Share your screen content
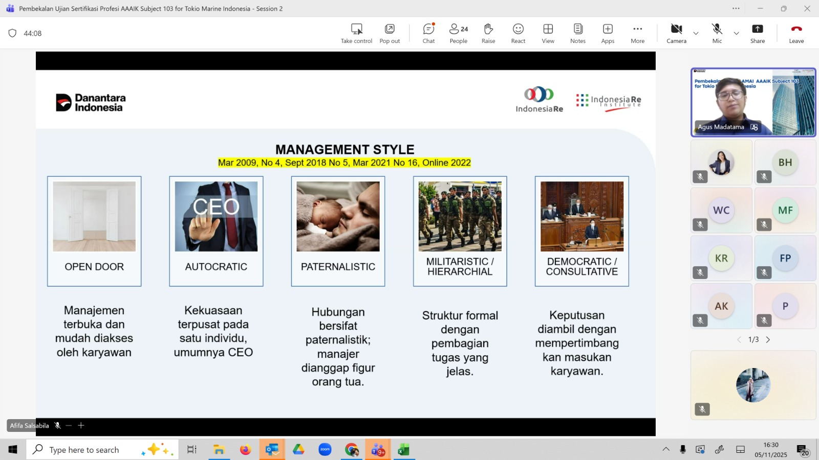This screenshot has width=819, height=460. click(757, 33)
